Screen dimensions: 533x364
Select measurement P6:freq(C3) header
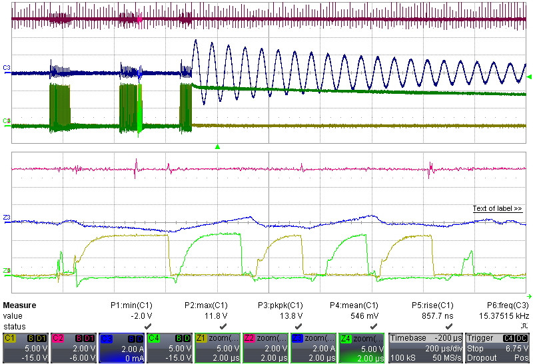(x=508, y=305)
